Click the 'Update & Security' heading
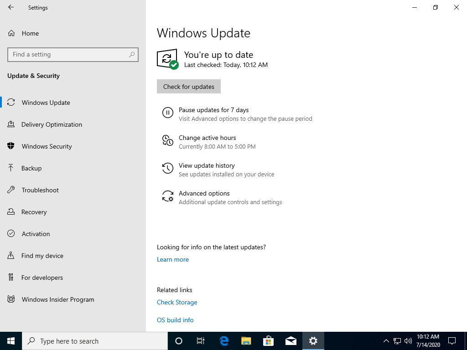 click(33, 76)
